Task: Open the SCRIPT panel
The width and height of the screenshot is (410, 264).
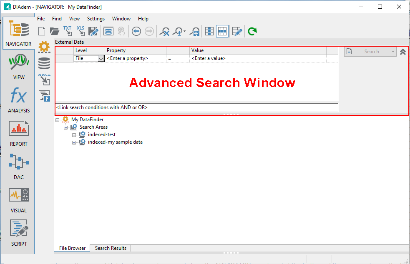Action: pos(19,232)
